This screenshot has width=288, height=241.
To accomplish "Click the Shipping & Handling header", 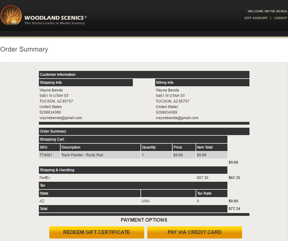I will click(x=133, y=170).
